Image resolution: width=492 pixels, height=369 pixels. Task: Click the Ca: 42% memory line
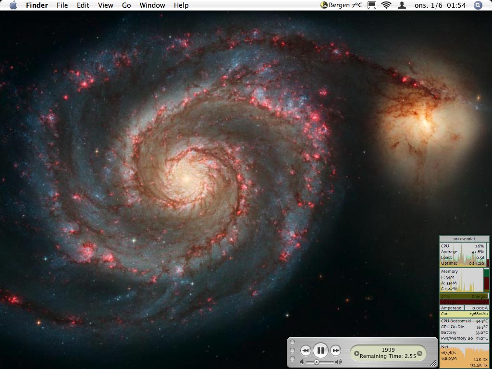(449, 289)
